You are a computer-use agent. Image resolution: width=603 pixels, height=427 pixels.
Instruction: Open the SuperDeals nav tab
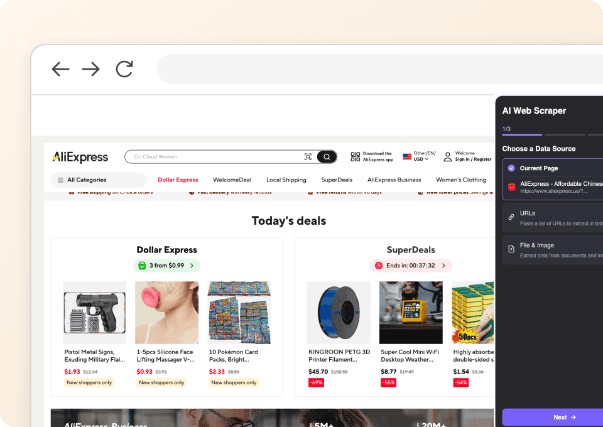(337, 180)
